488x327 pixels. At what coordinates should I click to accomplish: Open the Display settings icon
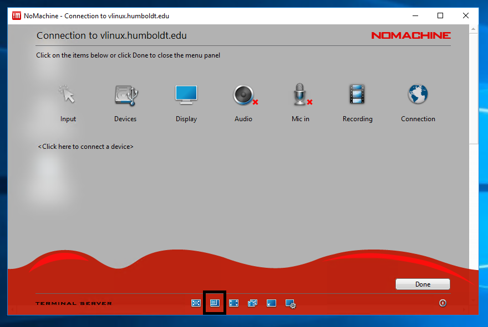tap(186, 95)
